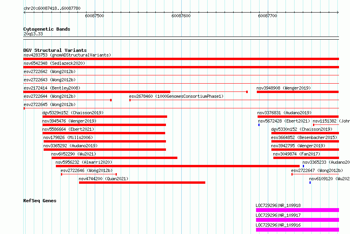This screenshot has width=350, height=234.
Task: Click the red bar of nsv6052290
Action: coord(114,158)
